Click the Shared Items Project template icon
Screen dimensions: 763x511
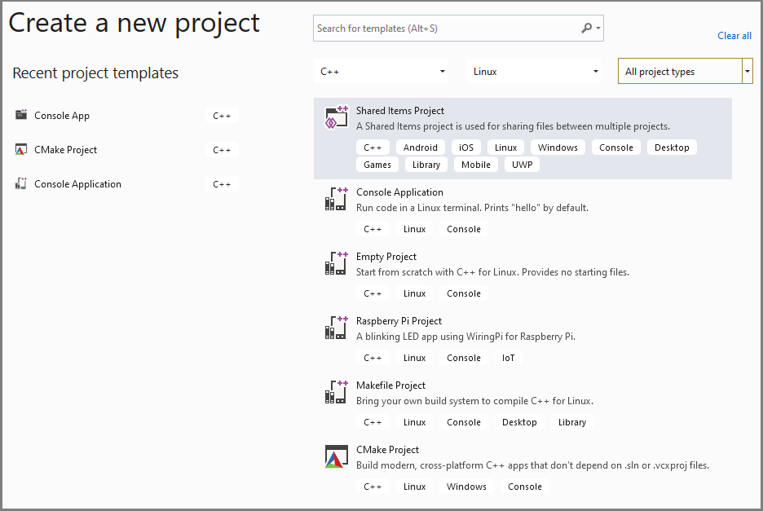(x=335, y=117)
